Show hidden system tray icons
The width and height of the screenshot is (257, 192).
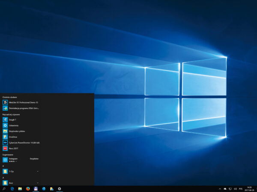[220, 189]
